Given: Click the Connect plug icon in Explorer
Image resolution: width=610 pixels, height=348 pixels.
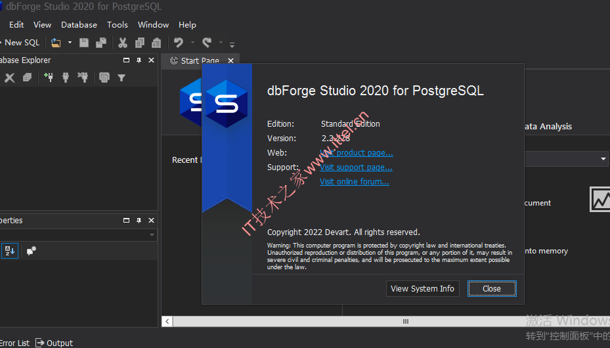Looking at the screenshot, I should pos(66,77).
